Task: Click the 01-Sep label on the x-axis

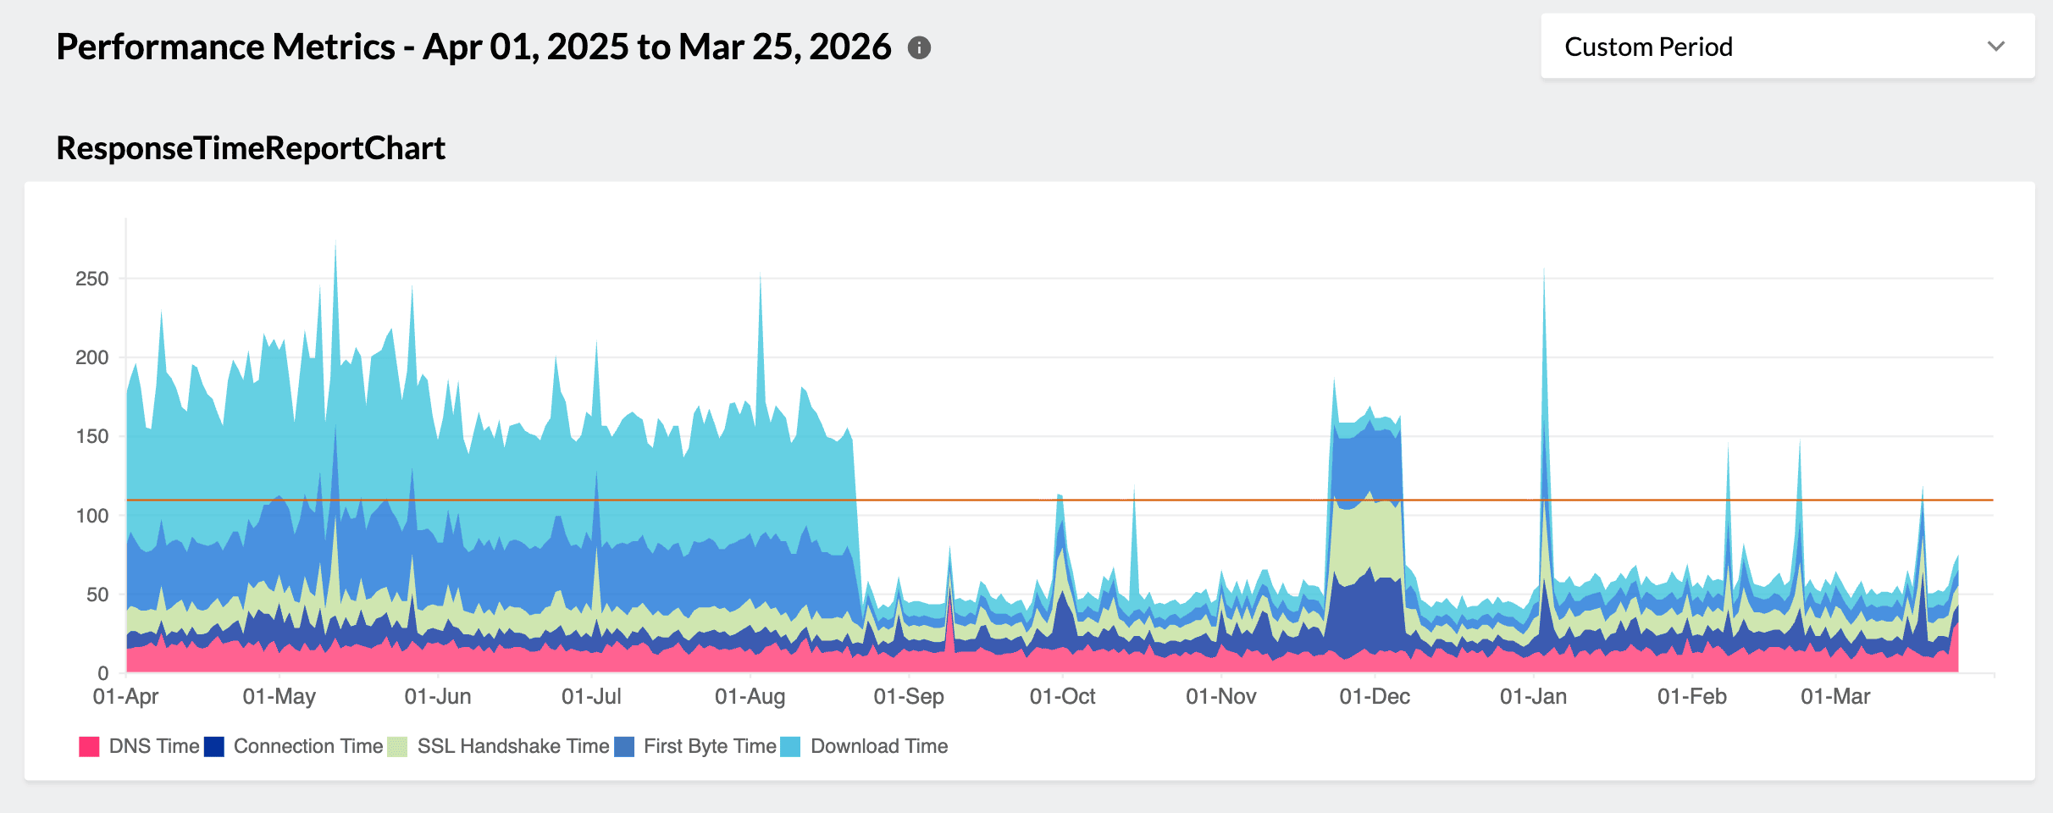Action: [909, 697]
